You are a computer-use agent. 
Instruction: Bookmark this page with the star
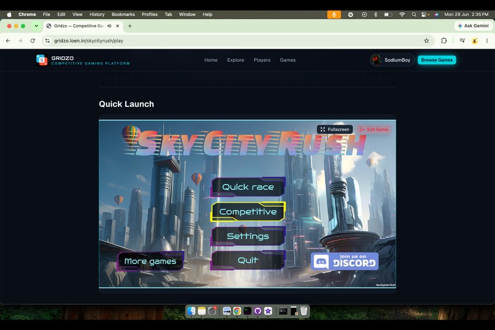426,41
